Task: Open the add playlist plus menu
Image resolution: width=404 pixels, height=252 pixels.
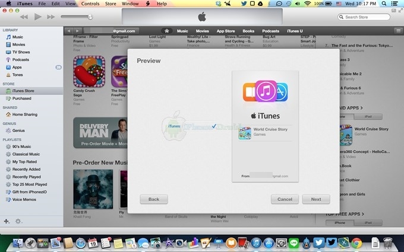Action: pos(7,221)
